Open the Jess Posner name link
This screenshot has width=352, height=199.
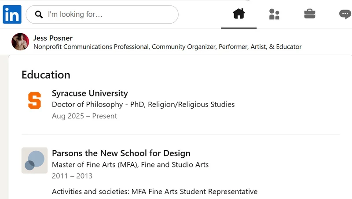[53, 38]
